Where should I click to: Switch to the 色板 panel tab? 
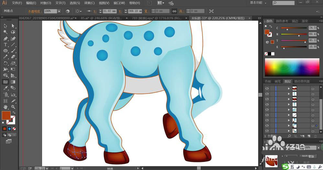(268, 81)
